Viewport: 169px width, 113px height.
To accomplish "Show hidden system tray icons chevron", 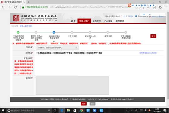I will click(x=127, y=110).
